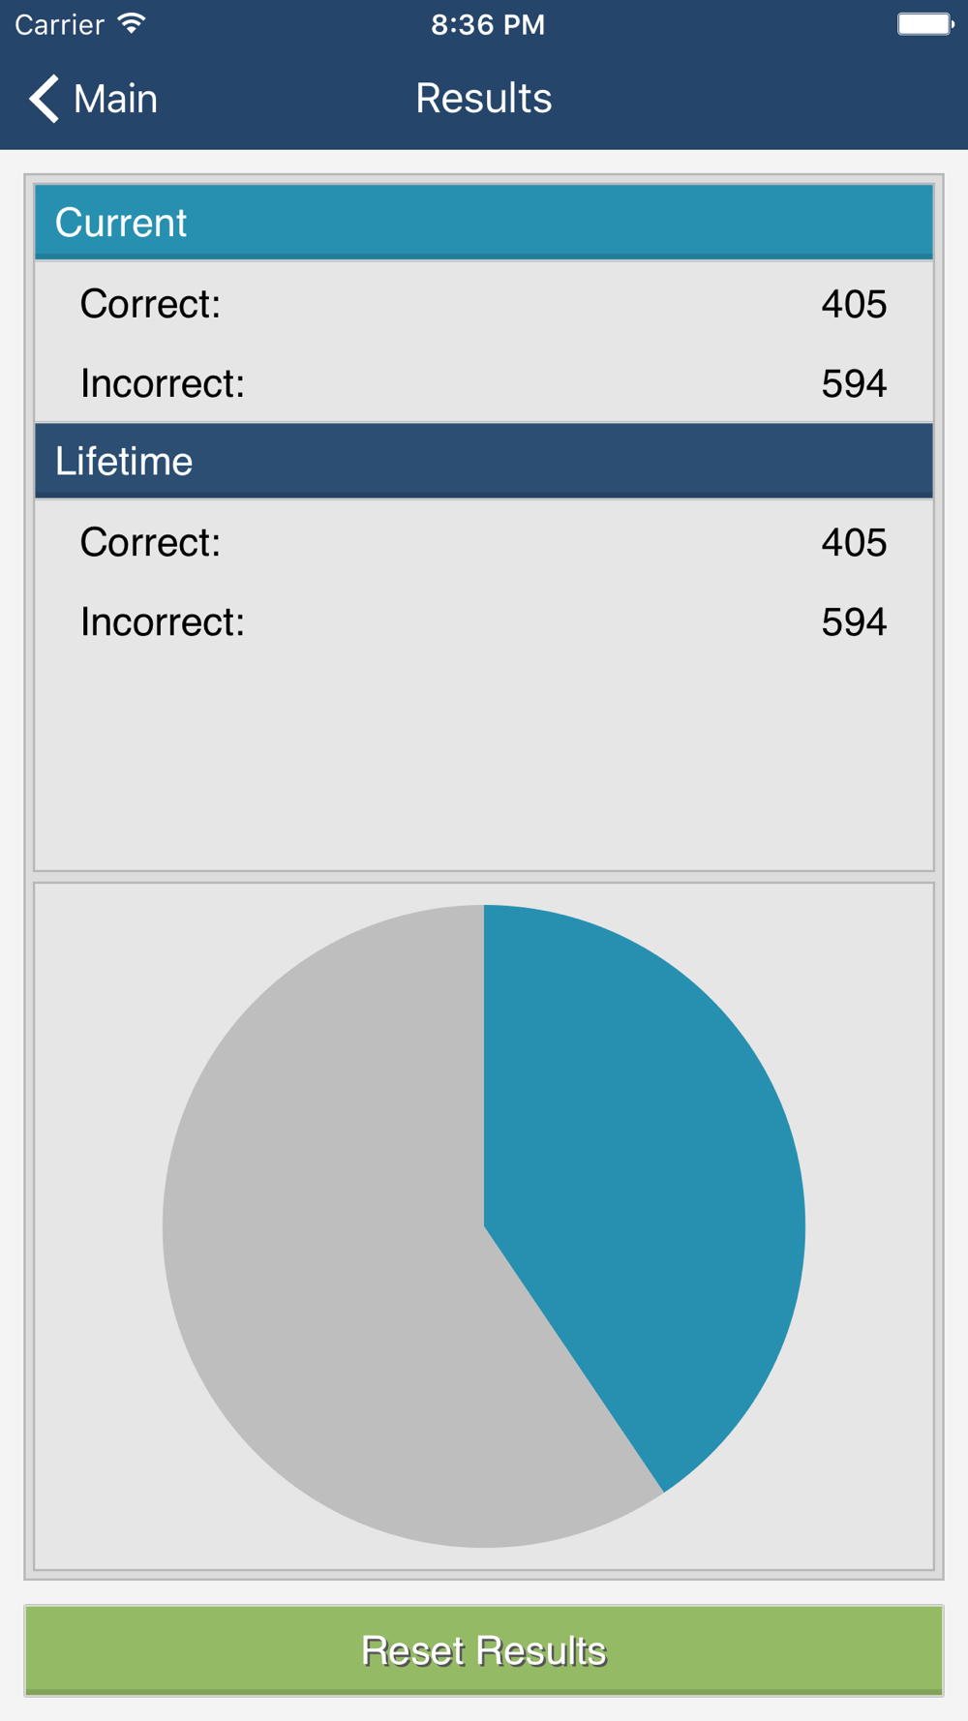This screenshot has height=1721, width=968.
Task: Select the Lifetime section header
Action: (x=484, y=461)
